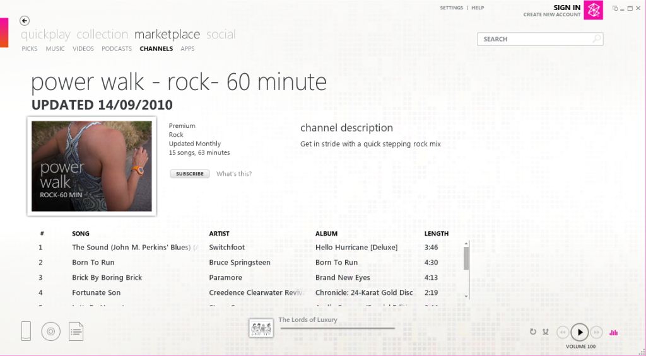646x356 pixels.
Task: Switch to compact mode window icon
Action: pos(615,8)
